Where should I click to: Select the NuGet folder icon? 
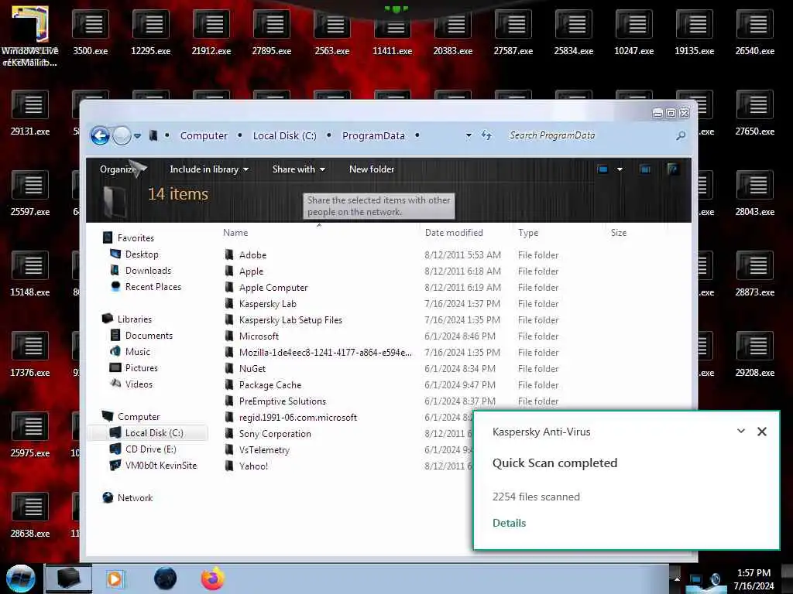[229, 368]
